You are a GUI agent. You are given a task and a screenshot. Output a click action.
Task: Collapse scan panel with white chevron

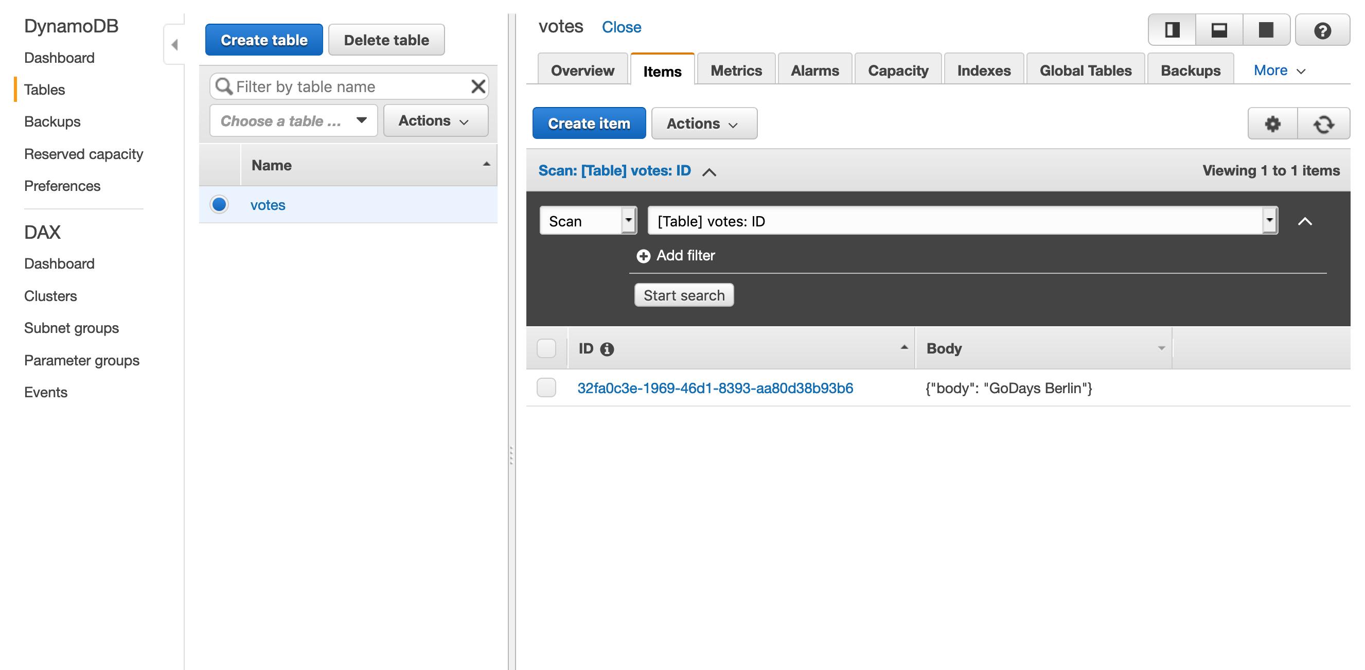(1305, 221)
